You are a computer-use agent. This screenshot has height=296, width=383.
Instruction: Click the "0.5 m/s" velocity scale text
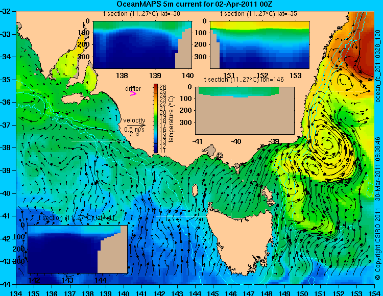pos(134,129)
